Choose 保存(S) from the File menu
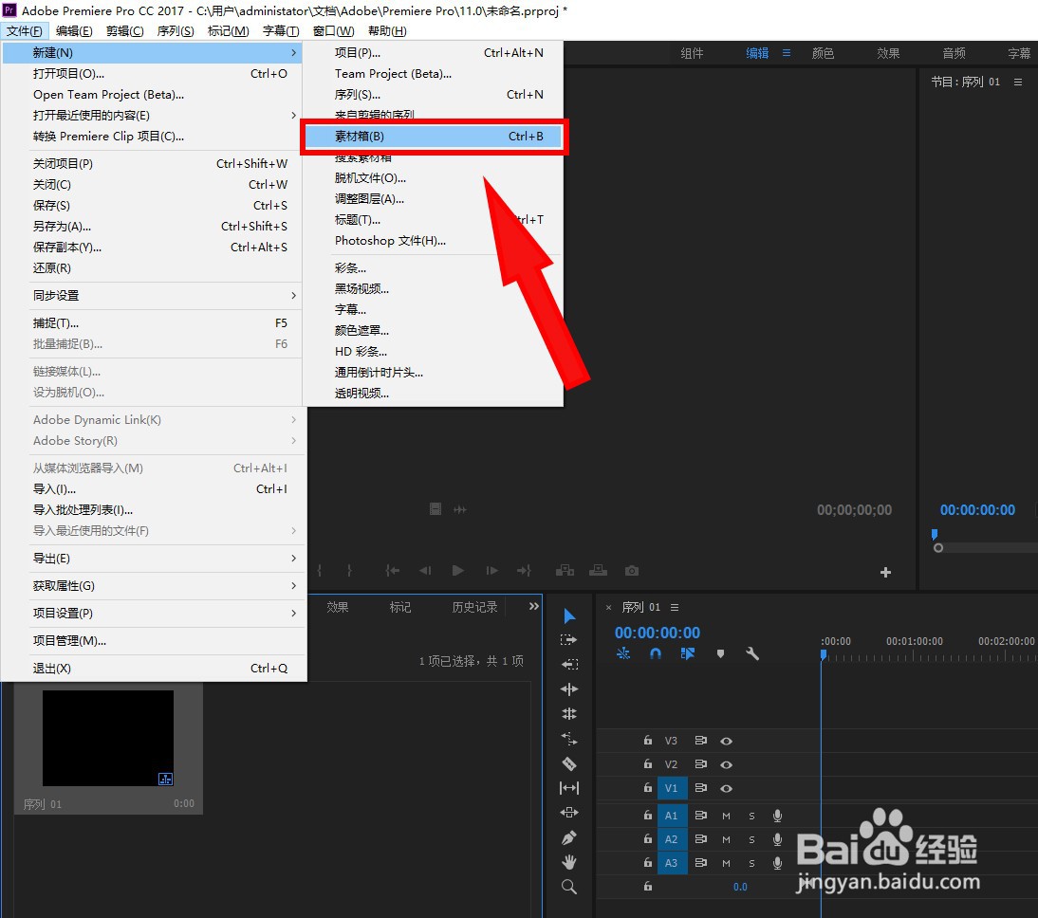 [154, 206]
